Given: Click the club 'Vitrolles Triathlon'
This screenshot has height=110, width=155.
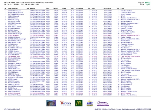Looking at the screenshot, I should tap(127, 11).
